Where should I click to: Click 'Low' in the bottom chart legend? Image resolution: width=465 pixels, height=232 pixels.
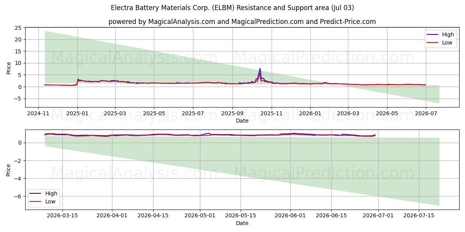click(x=50, y=201)
